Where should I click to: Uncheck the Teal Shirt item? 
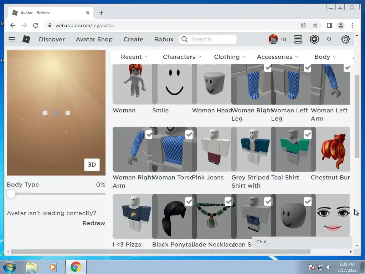pyautogui.click(x=308, y=135)
